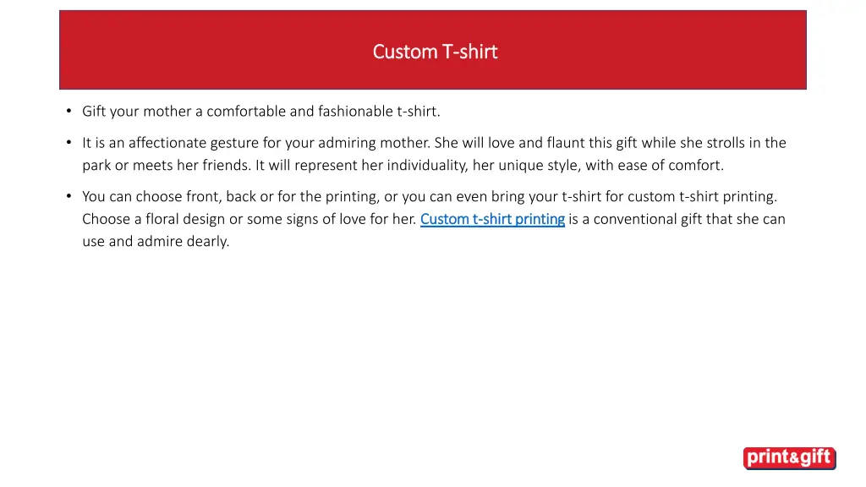
Task: Click the line starting "park or meets her friends"
Action: point(403,166)
